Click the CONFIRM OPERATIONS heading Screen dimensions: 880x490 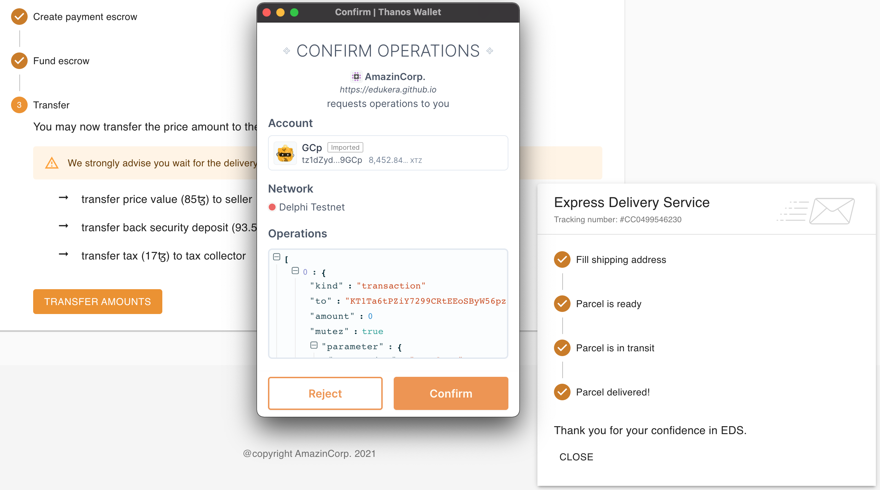[388, 51]
